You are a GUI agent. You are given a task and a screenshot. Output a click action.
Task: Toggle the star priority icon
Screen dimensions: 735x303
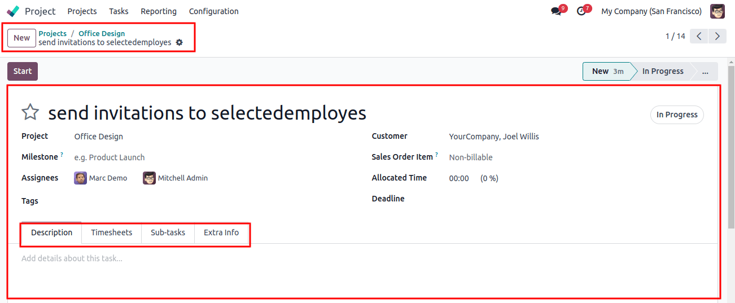(x=30, y=112)
